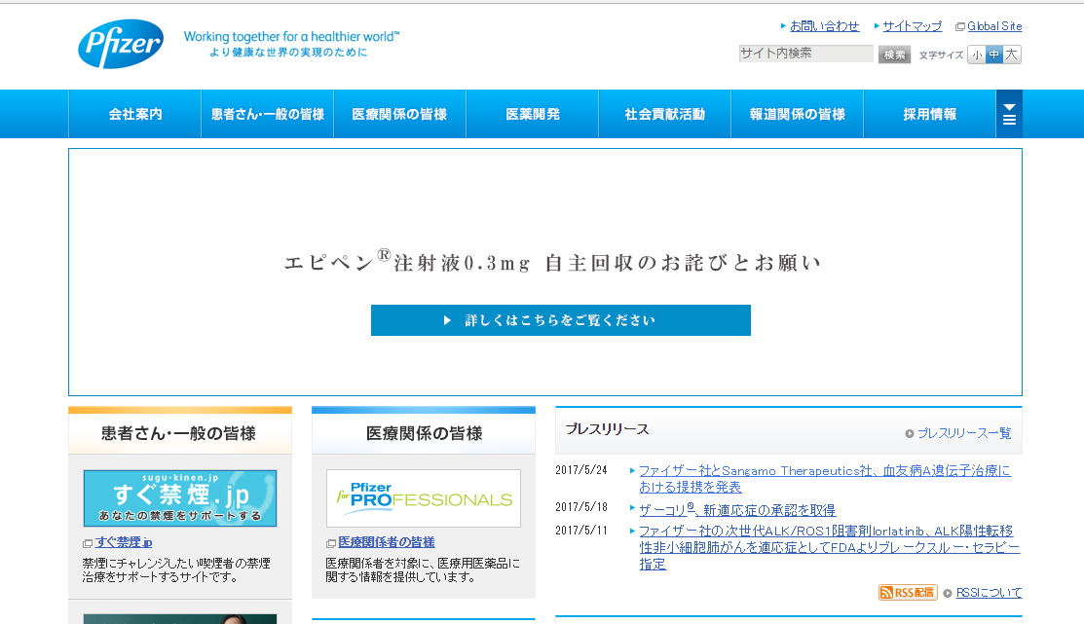Click the Working together for a healthier world tagline

tap(292, 37)
